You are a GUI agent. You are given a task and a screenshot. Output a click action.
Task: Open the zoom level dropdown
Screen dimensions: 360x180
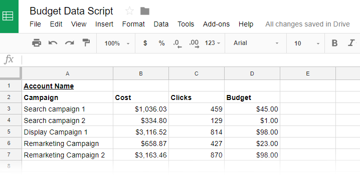click(x=117, y=43)
